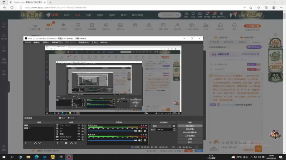Open the OBS 编辑(E) menu
The width and height of the screenshot is (286, 160).
[37, 42]
